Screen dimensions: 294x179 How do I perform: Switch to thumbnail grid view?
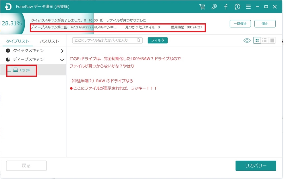(x=257, y=40)
